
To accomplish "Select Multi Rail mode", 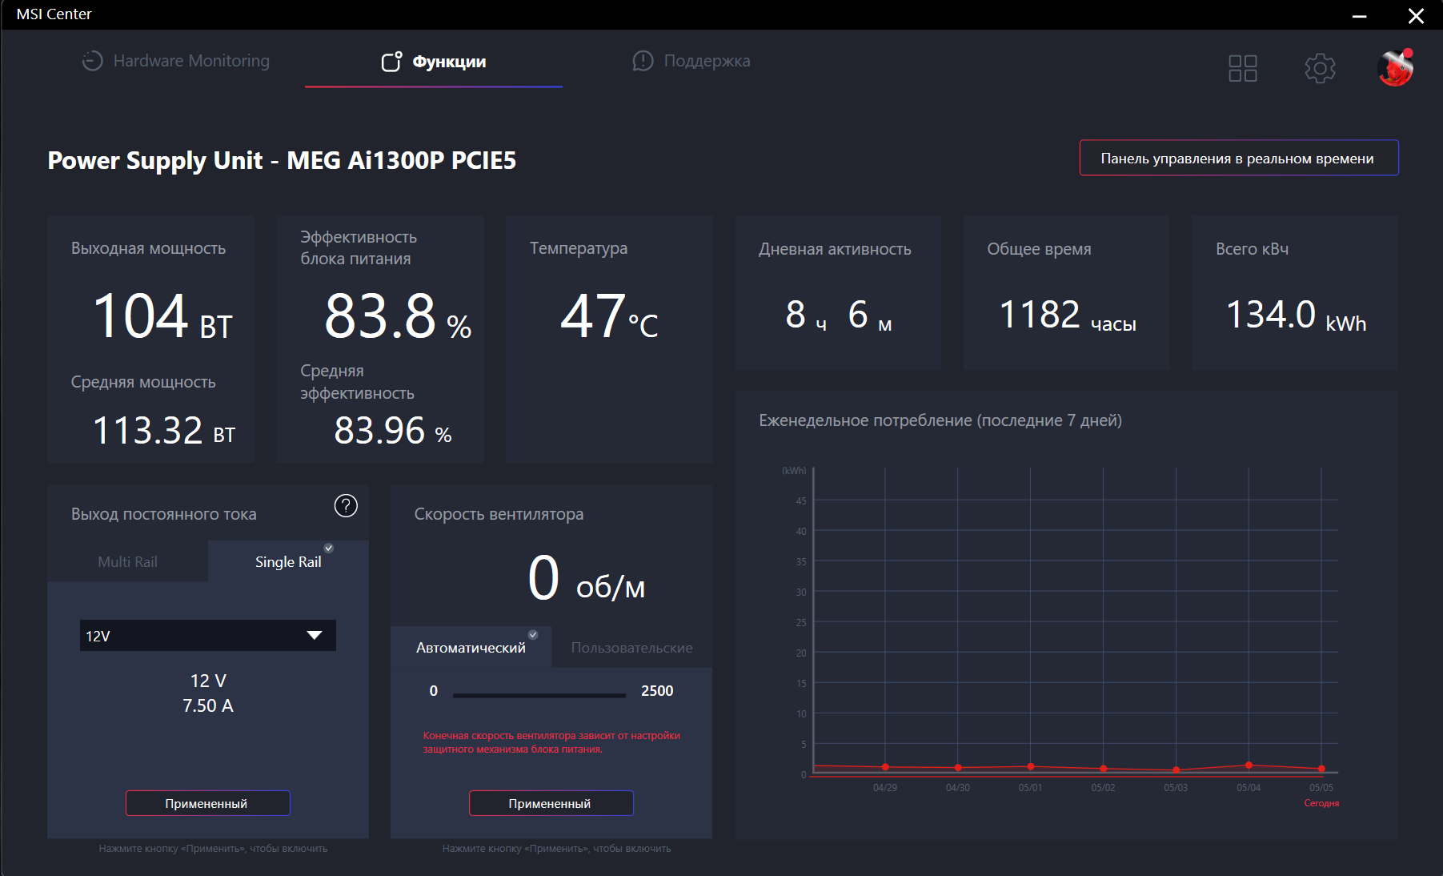I will pyautogui.click(x=128, y=561).
